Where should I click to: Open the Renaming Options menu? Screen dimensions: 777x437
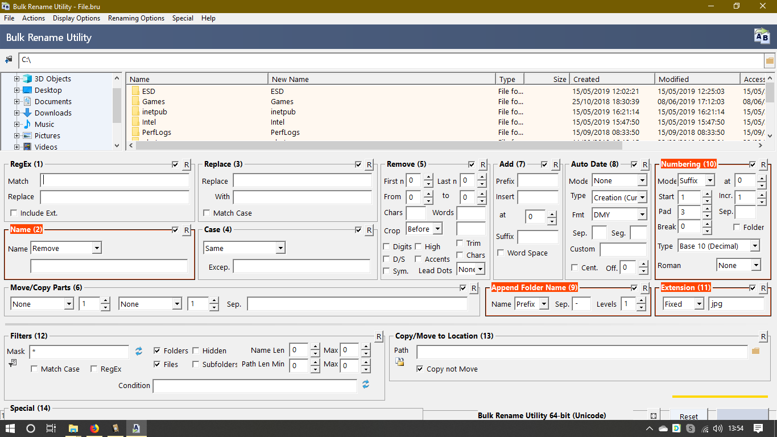click(137, 18)
